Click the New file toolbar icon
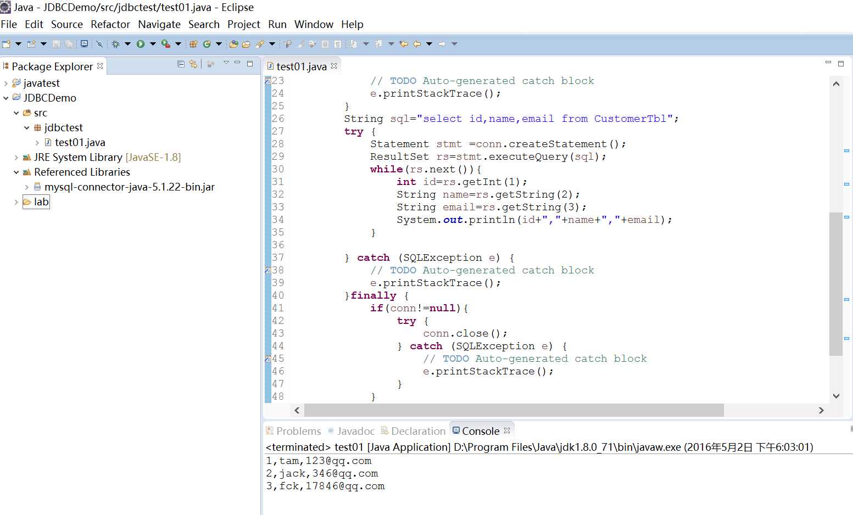This screenshot has height=515, width=853. tap(6, 44)
